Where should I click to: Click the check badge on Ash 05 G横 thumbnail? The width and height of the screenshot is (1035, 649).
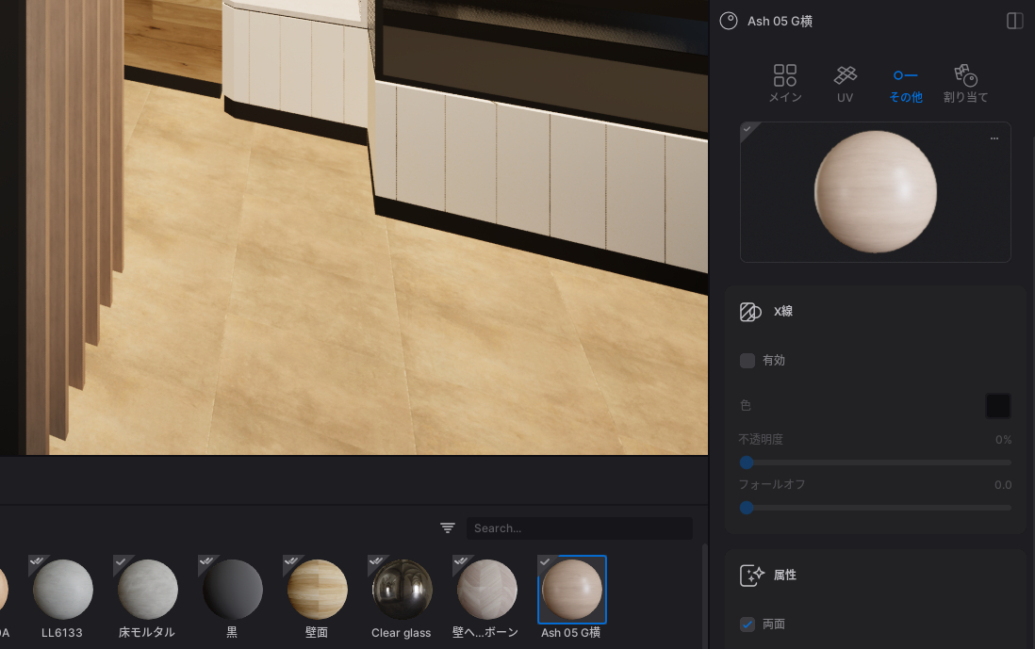click(x=545, y=562)
